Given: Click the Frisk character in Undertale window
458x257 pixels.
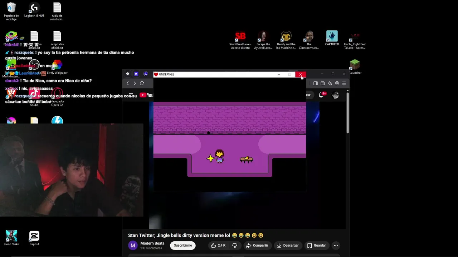Looking at the screenshot, I should (220, 156).
